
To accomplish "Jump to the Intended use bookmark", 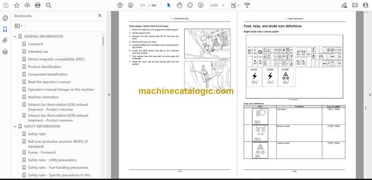I will coord(38,52).
